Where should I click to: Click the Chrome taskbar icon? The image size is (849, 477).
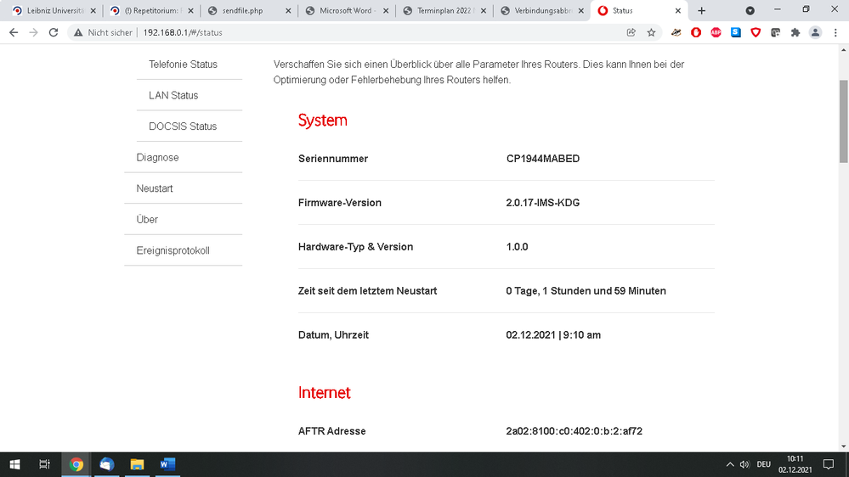[76, 464]
